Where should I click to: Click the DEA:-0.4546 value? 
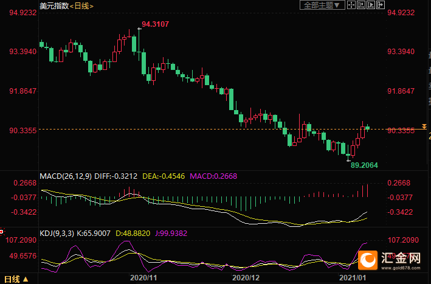pyautogui.click(x=164, y=176)
